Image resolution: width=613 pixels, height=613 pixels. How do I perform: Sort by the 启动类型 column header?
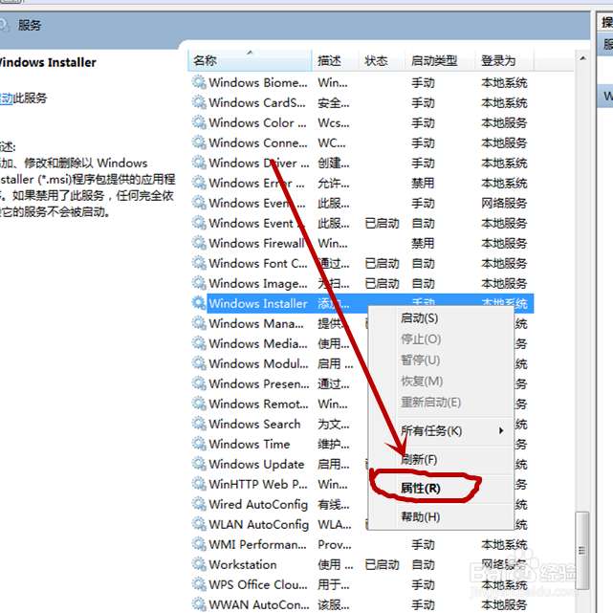[440, 60]
